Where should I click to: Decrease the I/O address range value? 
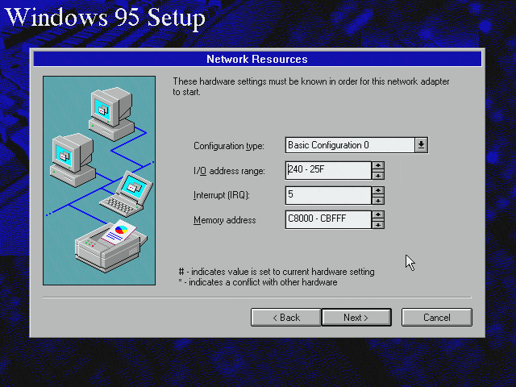378,175
